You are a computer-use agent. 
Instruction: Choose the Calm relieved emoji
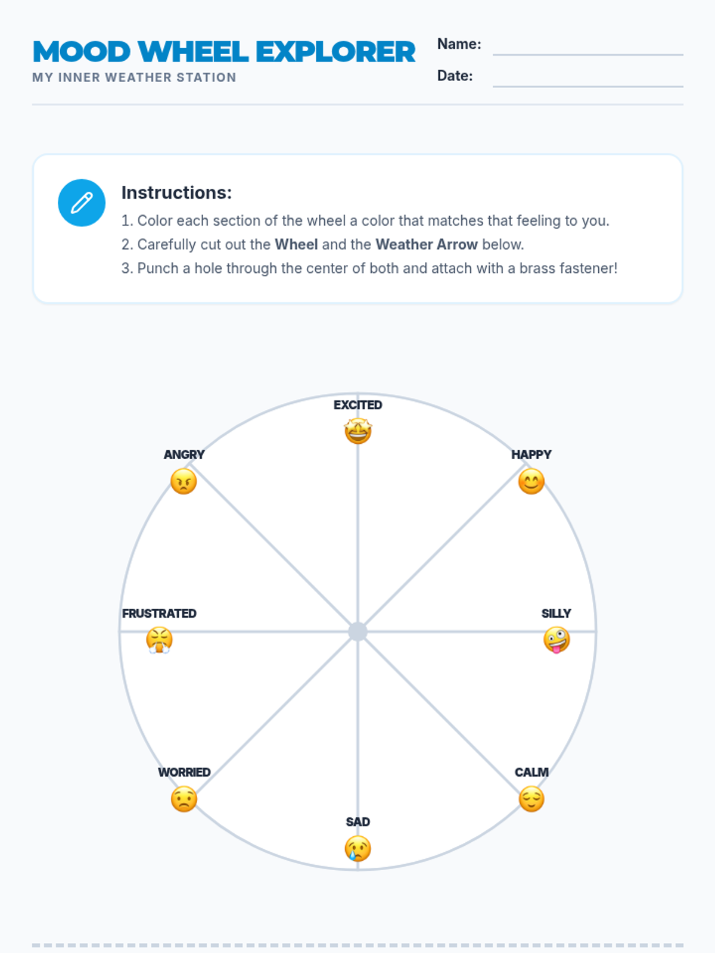(531, 799)
